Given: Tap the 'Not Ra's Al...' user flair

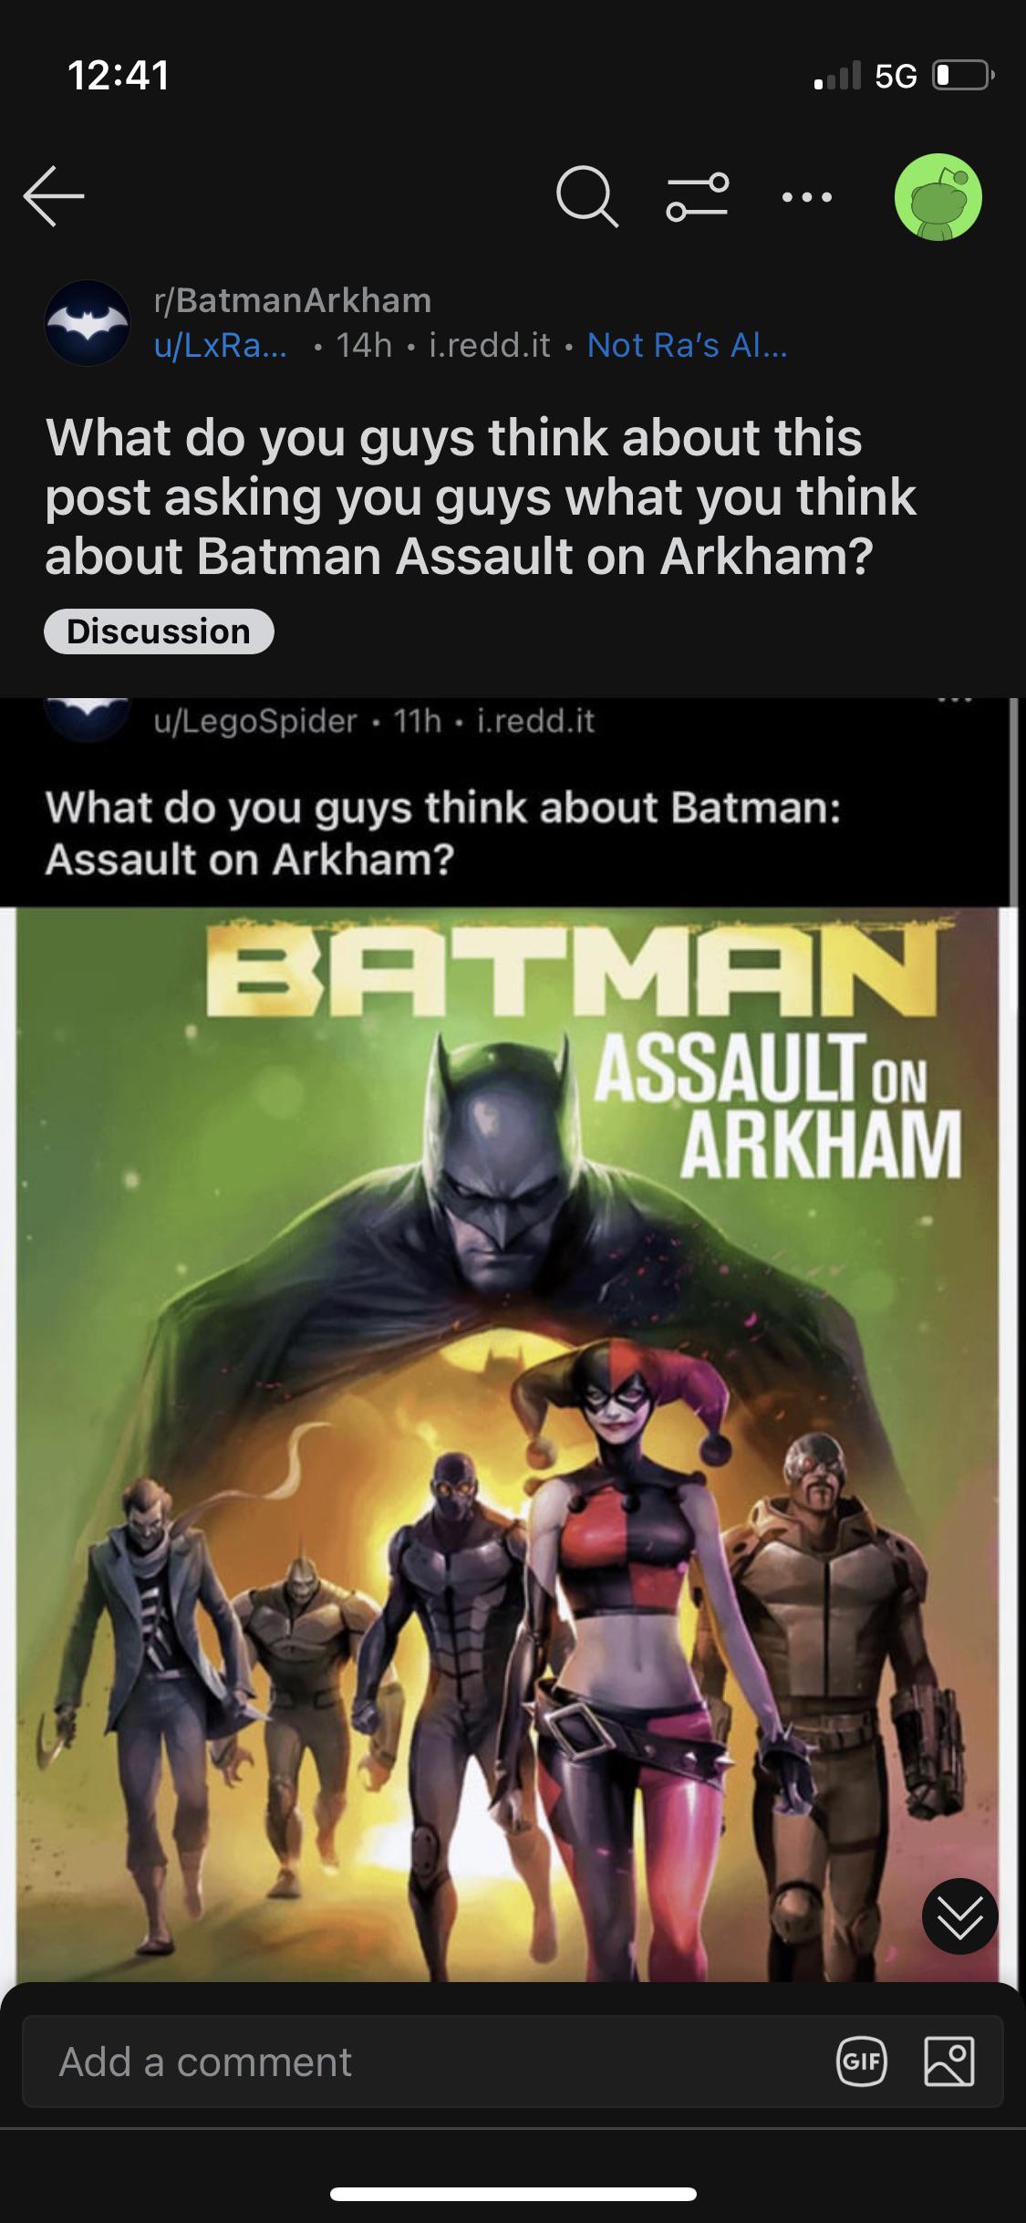Looking at the screenshot, I should coord(688,345).
